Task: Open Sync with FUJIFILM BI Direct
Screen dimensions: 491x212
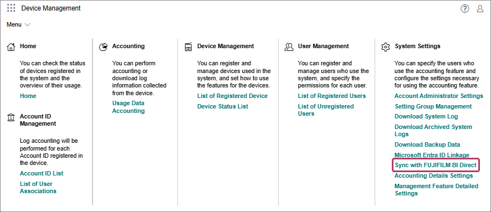Action: pyautogui.click(x=436, y=165)
